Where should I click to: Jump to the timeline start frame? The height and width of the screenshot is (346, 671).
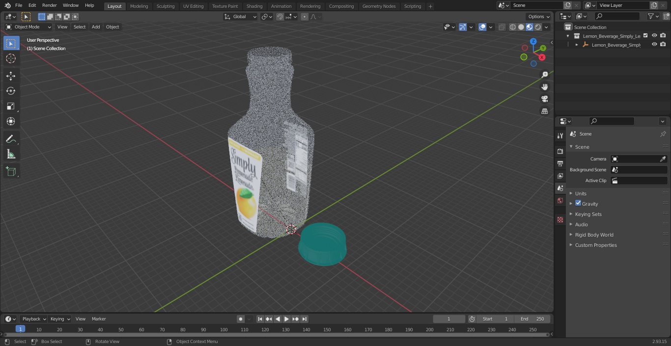260,319
